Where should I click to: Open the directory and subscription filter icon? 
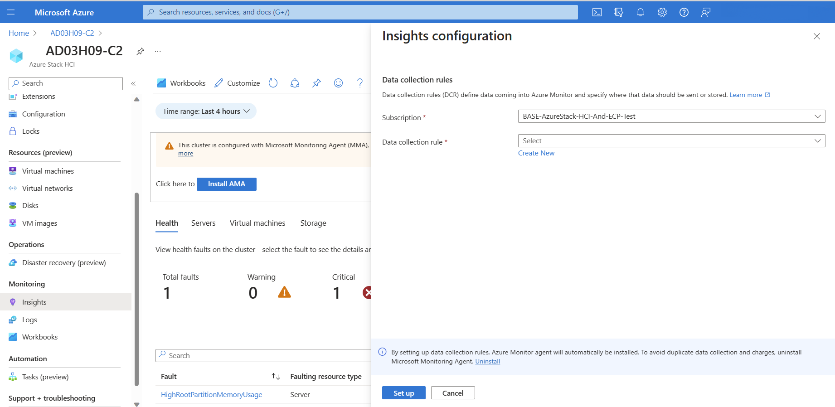619,12
